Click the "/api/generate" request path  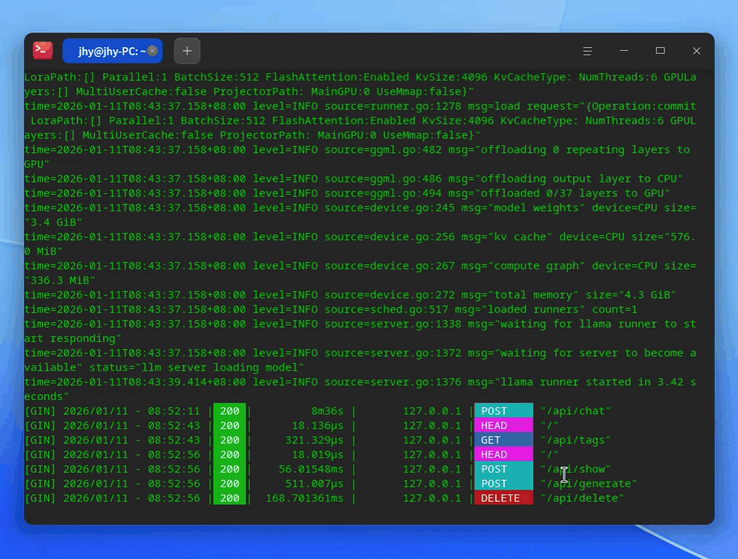click(x=589, y=483)
